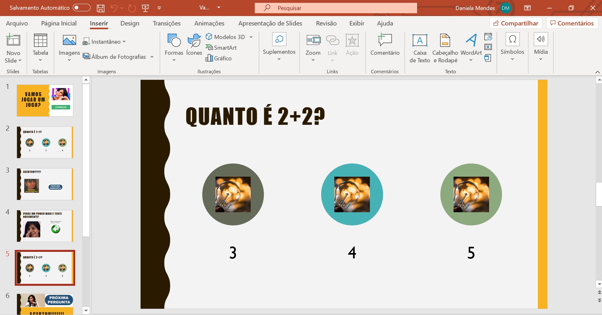Image resolution: width=602 pixels, height=315 pixels.
Task: Click the Ícones icon
Action: coord(194,40)
